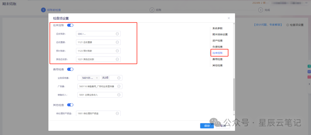Click the 期末结账 page title
This screenshot has height=135, width=311.
9,4
